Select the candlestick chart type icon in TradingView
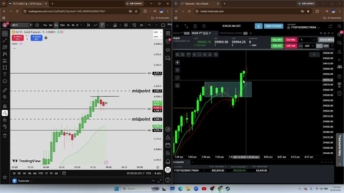This screenshot has width=344, height=193. (88, 25)
